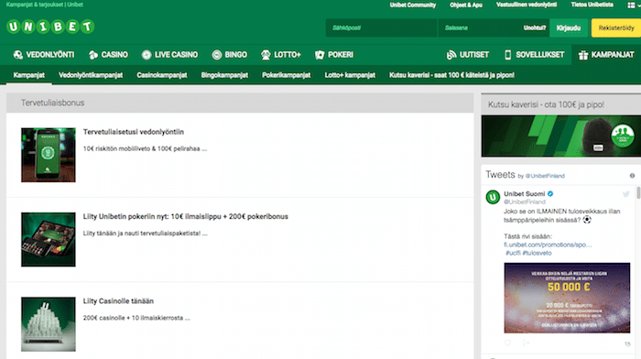Viewport: 641px width, 359px height.
Task: Open Ohjeet & Apu link
Action: click(x=466, y=5)
